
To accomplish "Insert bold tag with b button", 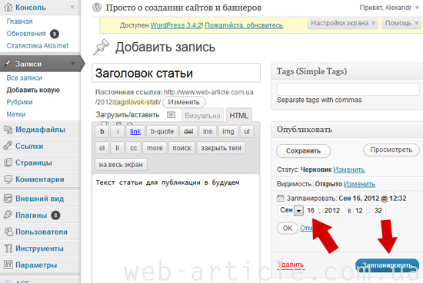I will [x=102, y=131].
